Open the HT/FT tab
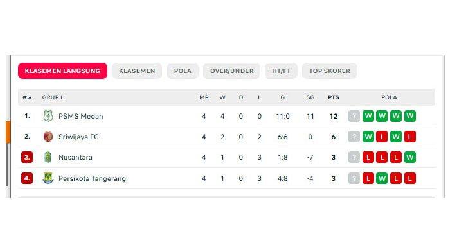Viewport: 450px width, 252px height. click(x=281, y=71)
